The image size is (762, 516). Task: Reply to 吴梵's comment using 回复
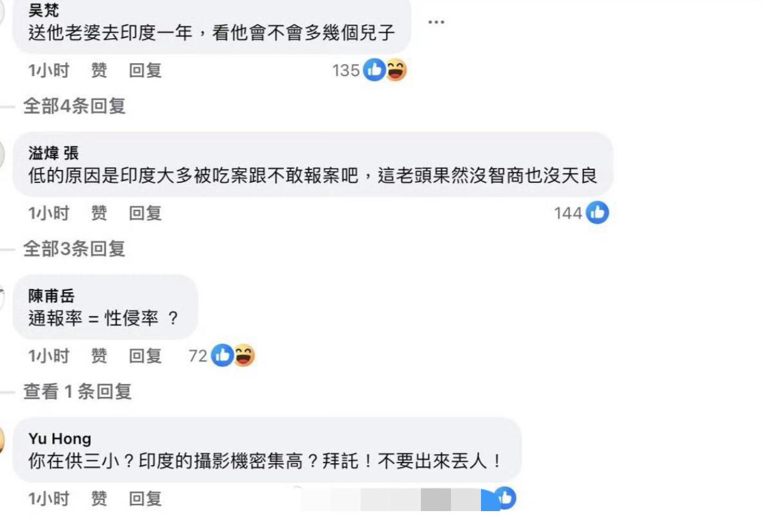[x=145, y=71]
